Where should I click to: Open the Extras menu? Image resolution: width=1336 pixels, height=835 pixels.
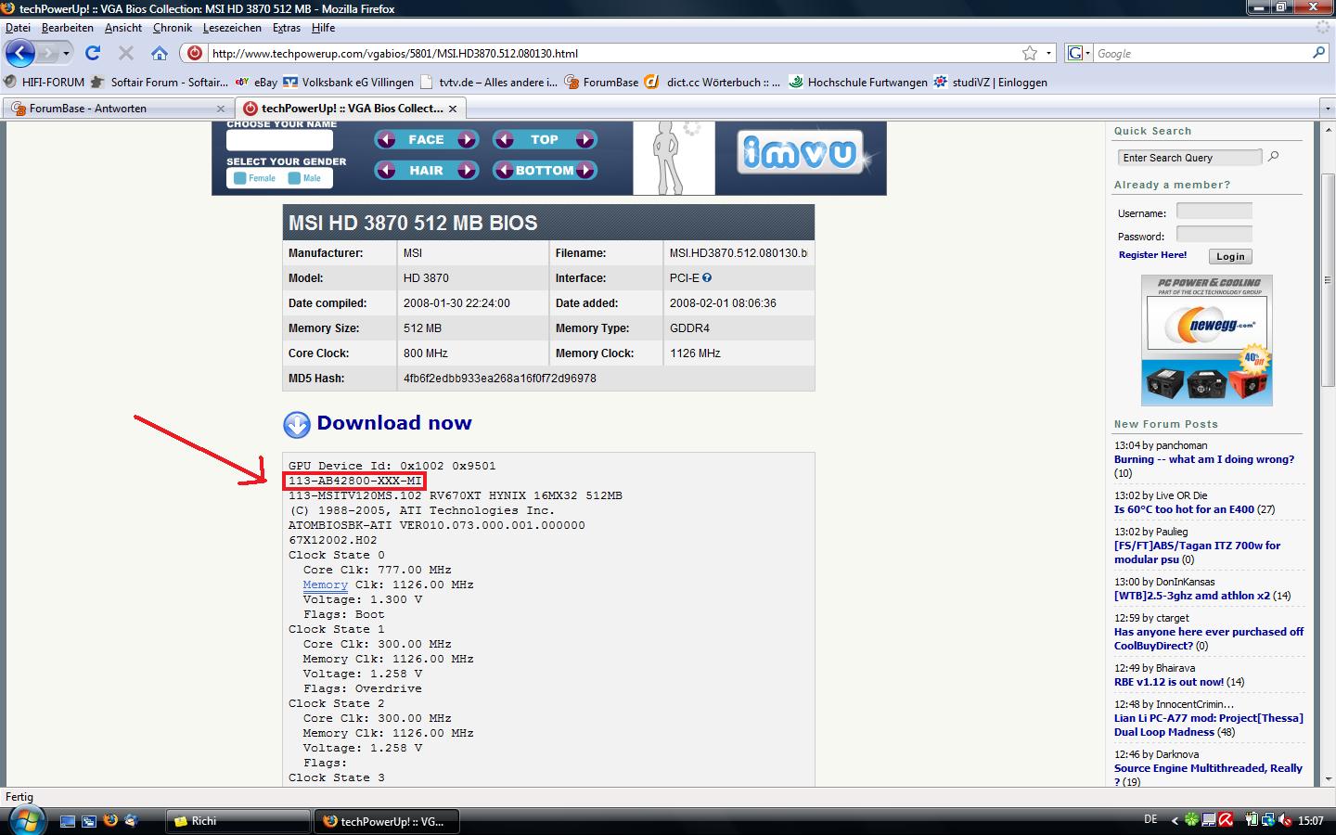(x=287, y=28)
